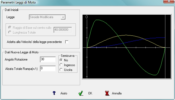Cancel with the Annulla button label
The width and height of the screenshot is (175, 100).
point(117,93)
